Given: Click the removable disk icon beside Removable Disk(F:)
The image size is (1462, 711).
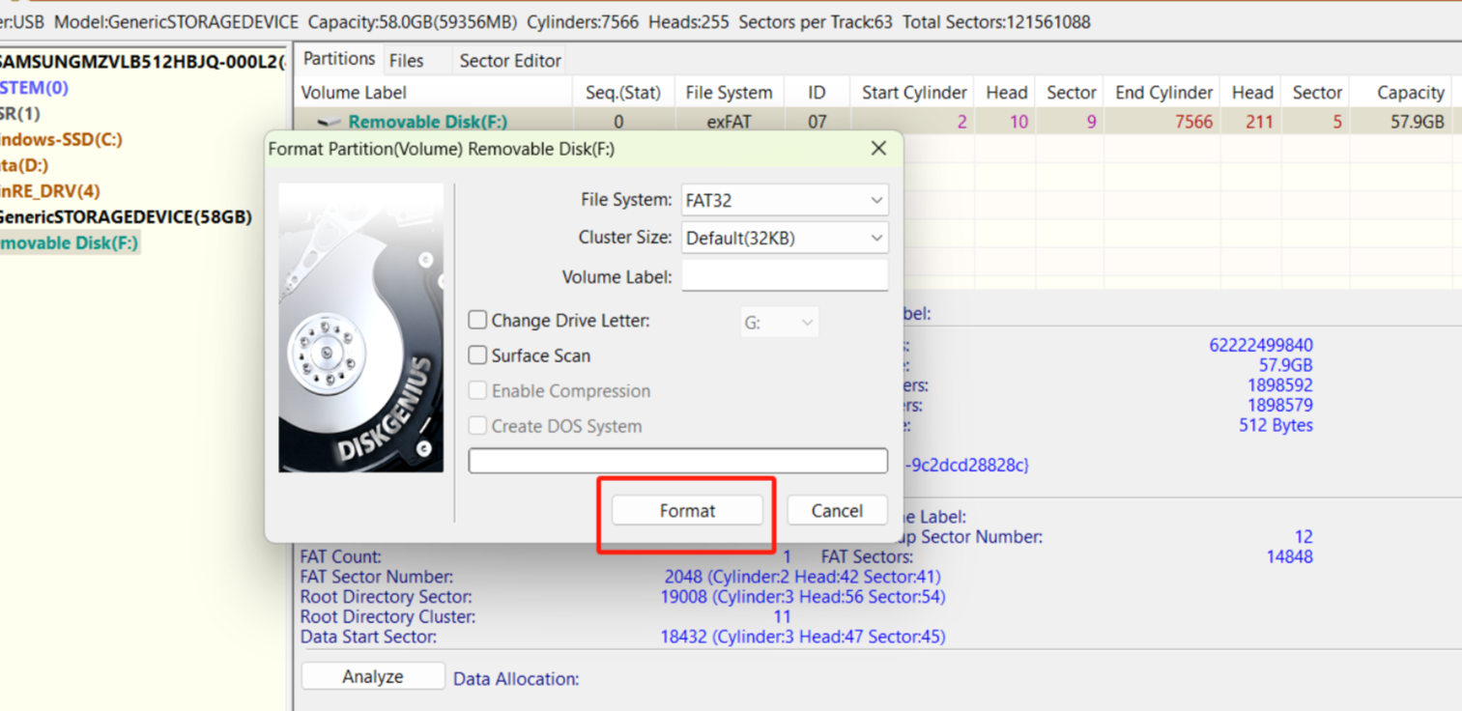Looking at the screenshot, I should click(329, 122).
